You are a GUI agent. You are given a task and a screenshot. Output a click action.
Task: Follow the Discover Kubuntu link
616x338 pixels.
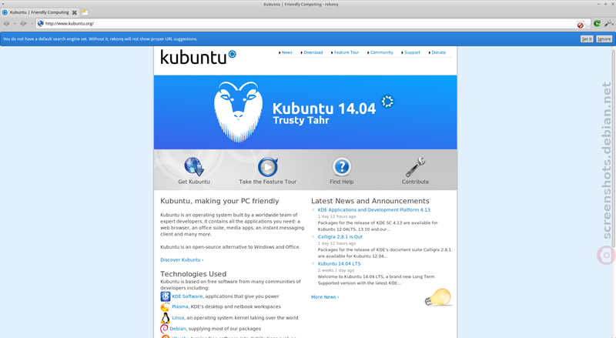[182, 259]
